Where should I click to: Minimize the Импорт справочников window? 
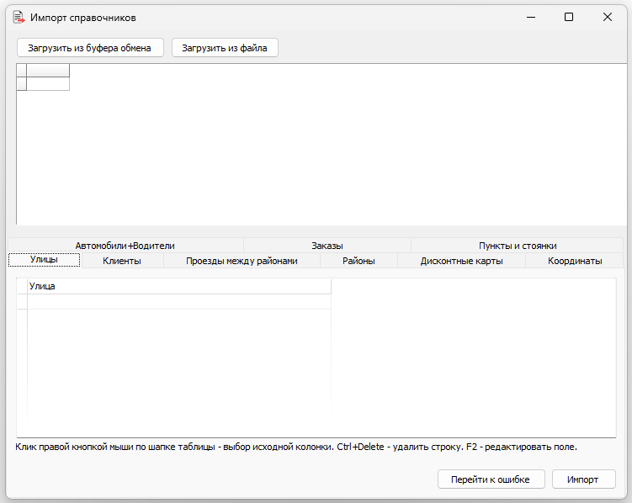coord(531,17)
